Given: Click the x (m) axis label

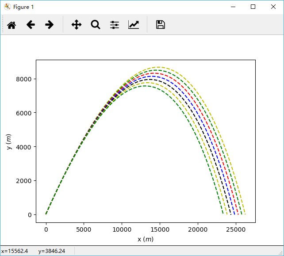Looking at the screenshot, I should [x=146, y=239].
